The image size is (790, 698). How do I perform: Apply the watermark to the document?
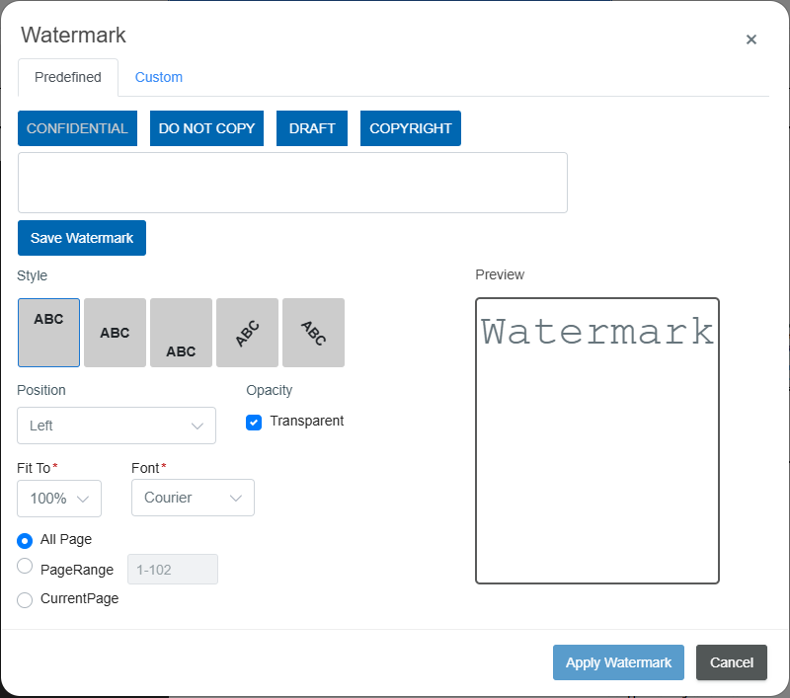(x=618, y=662)
